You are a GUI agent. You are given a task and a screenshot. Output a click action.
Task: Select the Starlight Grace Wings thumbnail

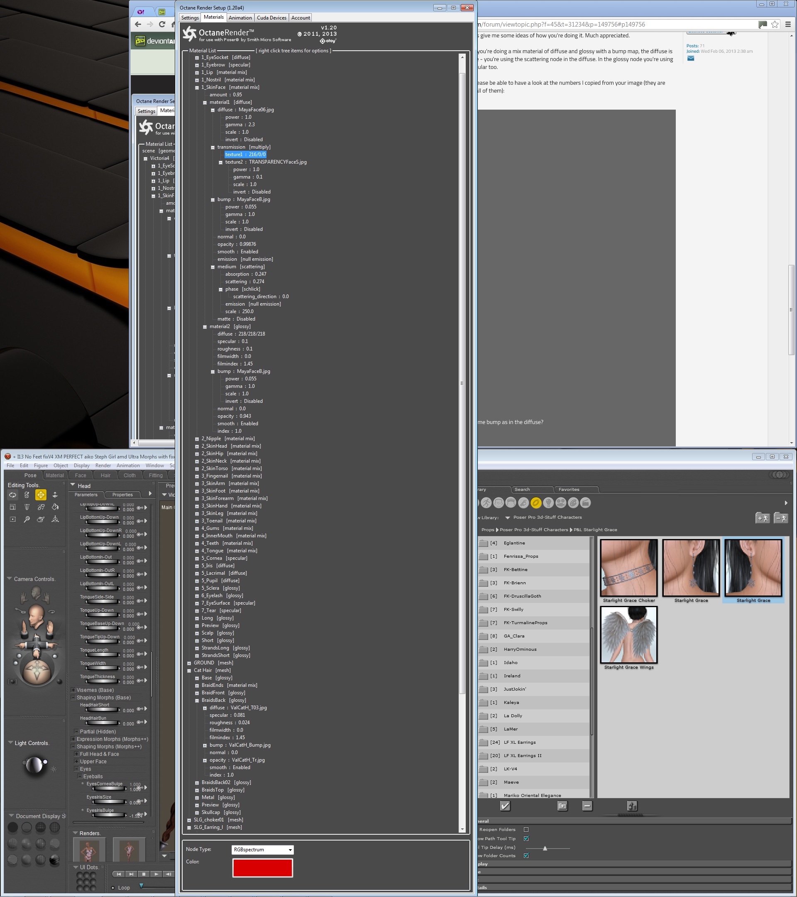click(x=628, y=635)
